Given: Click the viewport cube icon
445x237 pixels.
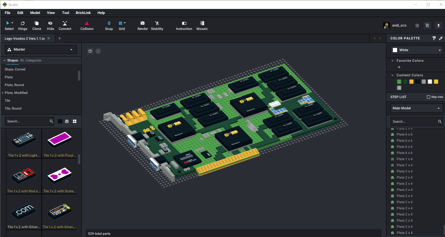Looking at the screenshot, I should [90, 51].
